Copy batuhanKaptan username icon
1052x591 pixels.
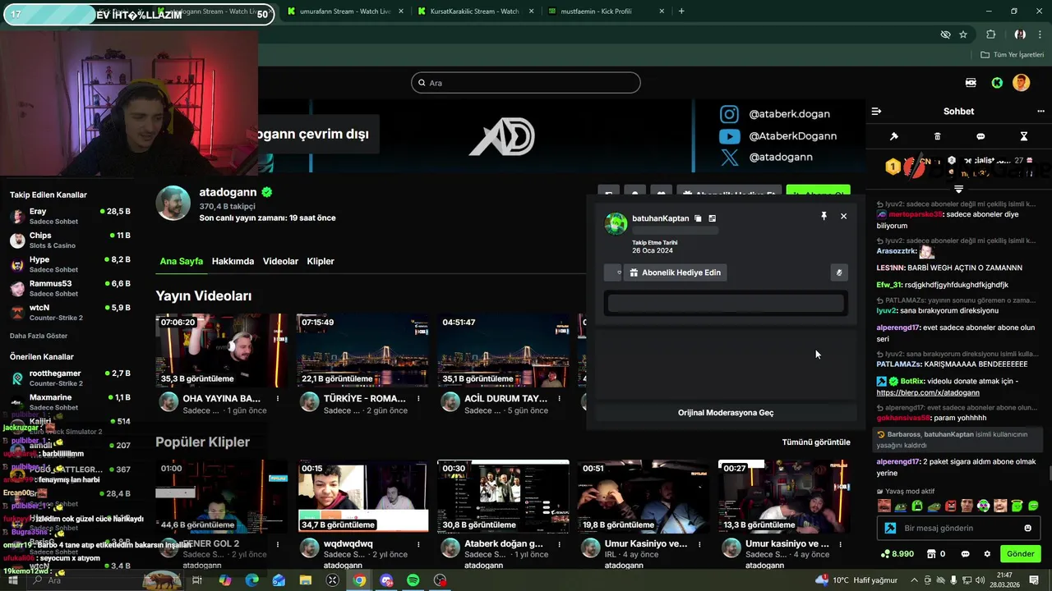pos(698,218)
